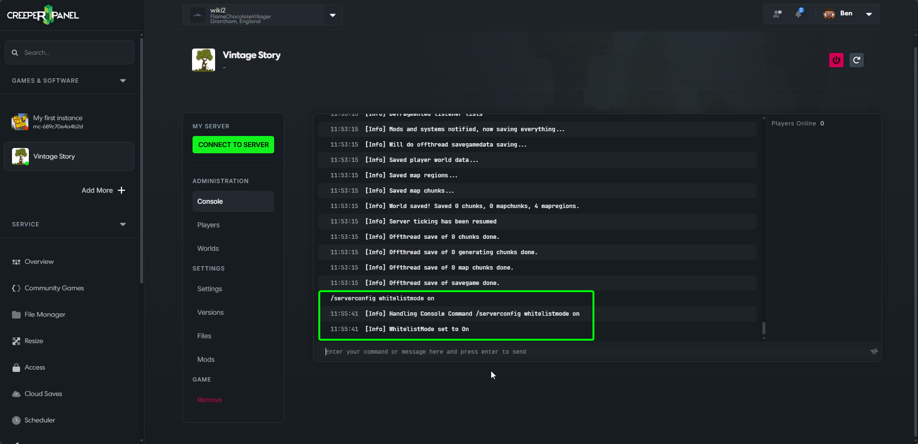Image resolution: width=918 pixels, height=444 pixels.
Task: Click the wiki2 server thumbnail icon
Action: (198, 15)
